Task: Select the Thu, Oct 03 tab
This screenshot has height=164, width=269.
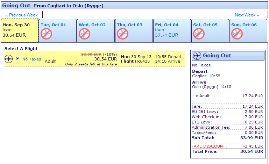Action: point(134,31)
